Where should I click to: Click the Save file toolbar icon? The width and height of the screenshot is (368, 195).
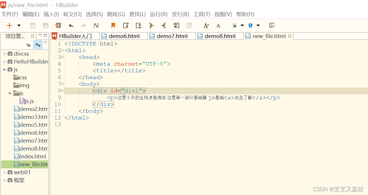[x=33, y=25]
